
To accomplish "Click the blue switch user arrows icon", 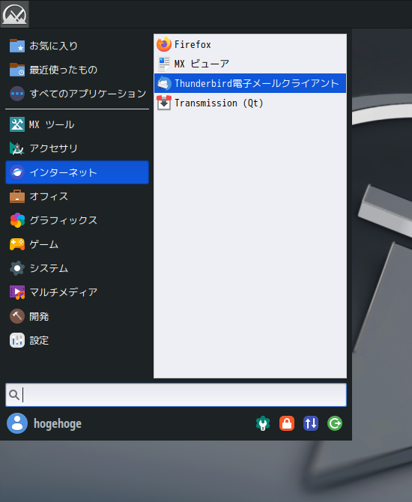I will tap(311, 423).
